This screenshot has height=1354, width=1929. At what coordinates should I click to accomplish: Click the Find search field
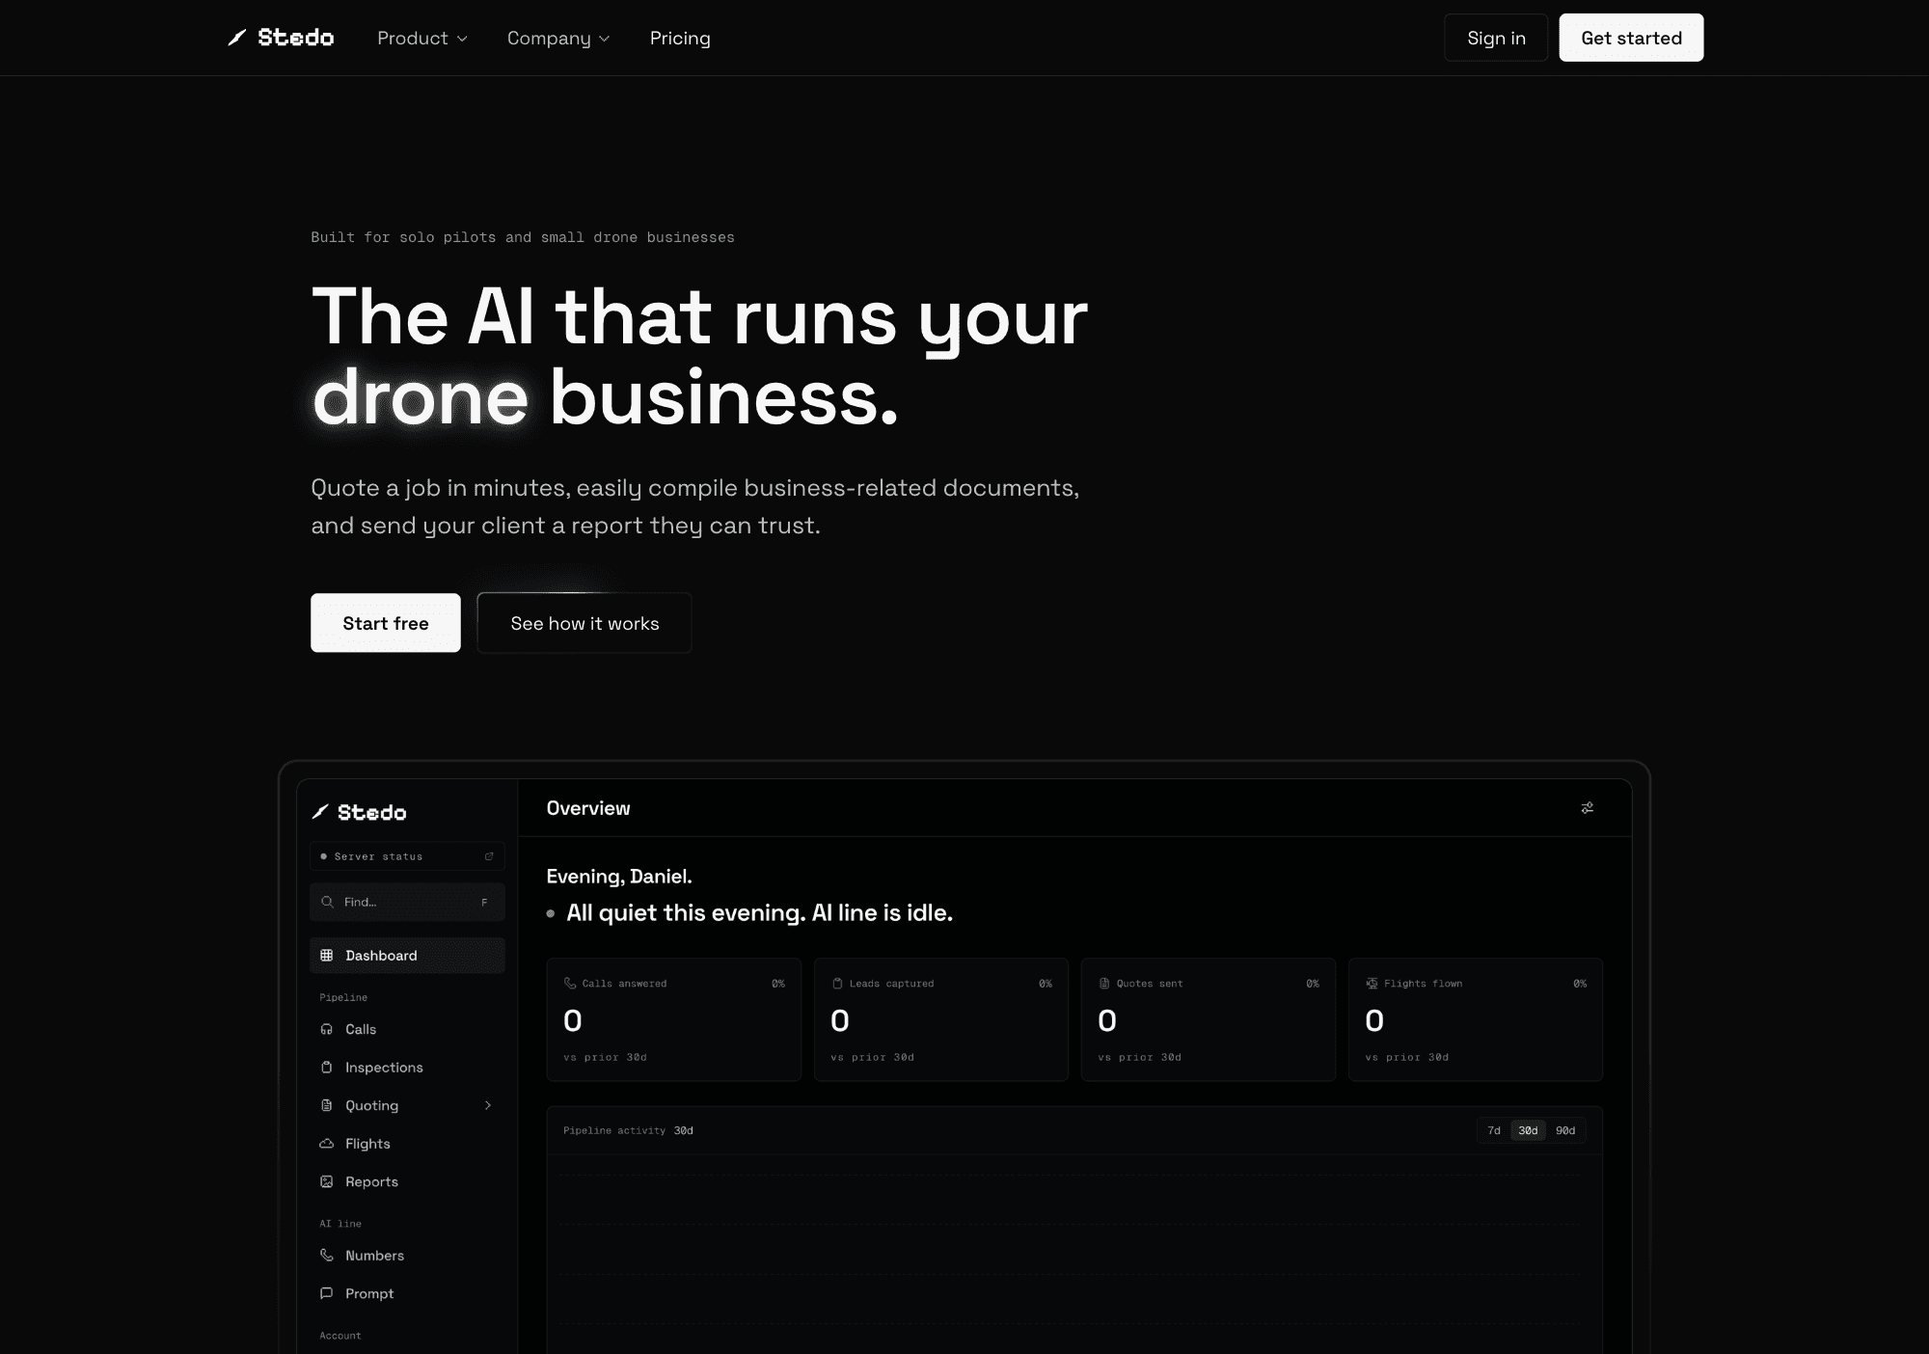tap(407, 902)
